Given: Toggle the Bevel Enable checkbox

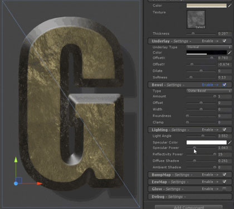Looking at the screenshot, I should [225, 85].
